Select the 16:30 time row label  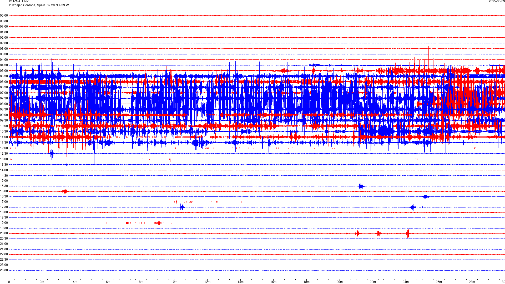pyautogui.click(x=4, y=196)
